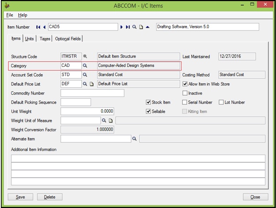Create new item document icon
The height and width of the screenshot is (208, 276).
(141, 27)
